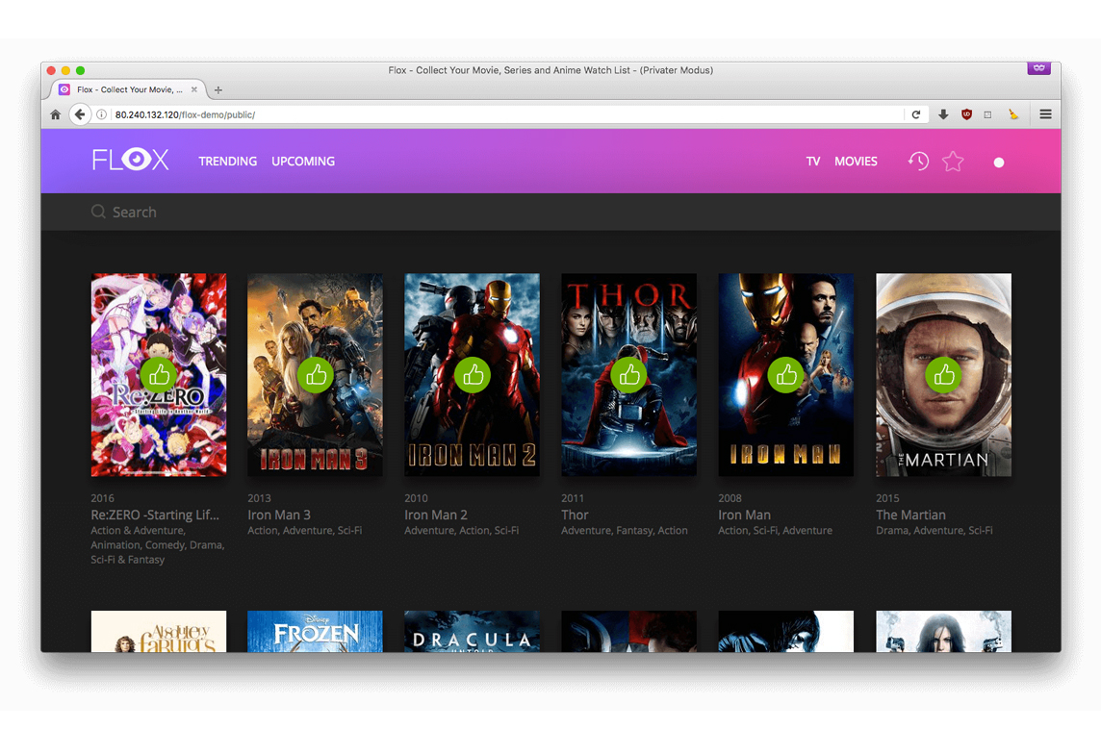
Task: Click thumbs-up rating on Thor poster
Action: [629, 375]
